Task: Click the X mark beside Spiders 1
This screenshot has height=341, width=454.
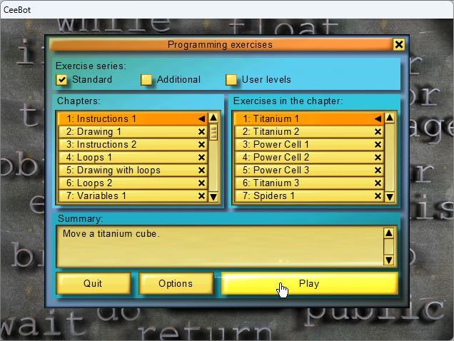Action: [x=378, y=195]
